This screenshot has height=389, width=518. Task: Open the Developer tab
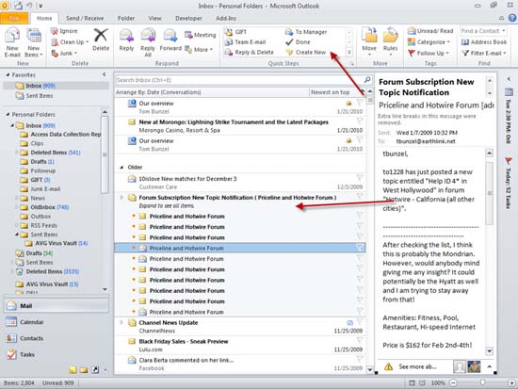coord(188,18)
